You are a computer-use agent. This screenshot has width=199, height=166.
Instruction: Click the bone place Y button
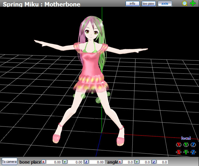click(x=65, y=162)
